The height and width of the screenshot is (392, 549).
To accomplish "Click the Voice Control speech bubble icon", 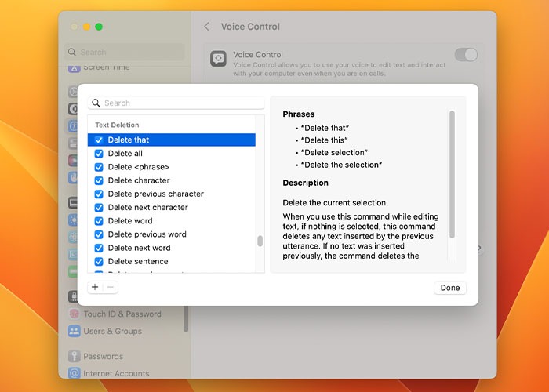I will click(218, 59).
